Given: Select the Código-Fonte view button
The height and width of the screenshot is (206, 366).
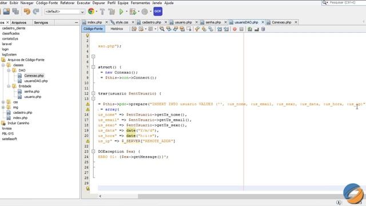Looking at the screenshot, I should 93,29.
